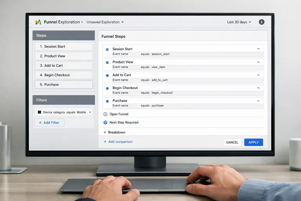Click the options icon on Purchase row

[258, 100]
